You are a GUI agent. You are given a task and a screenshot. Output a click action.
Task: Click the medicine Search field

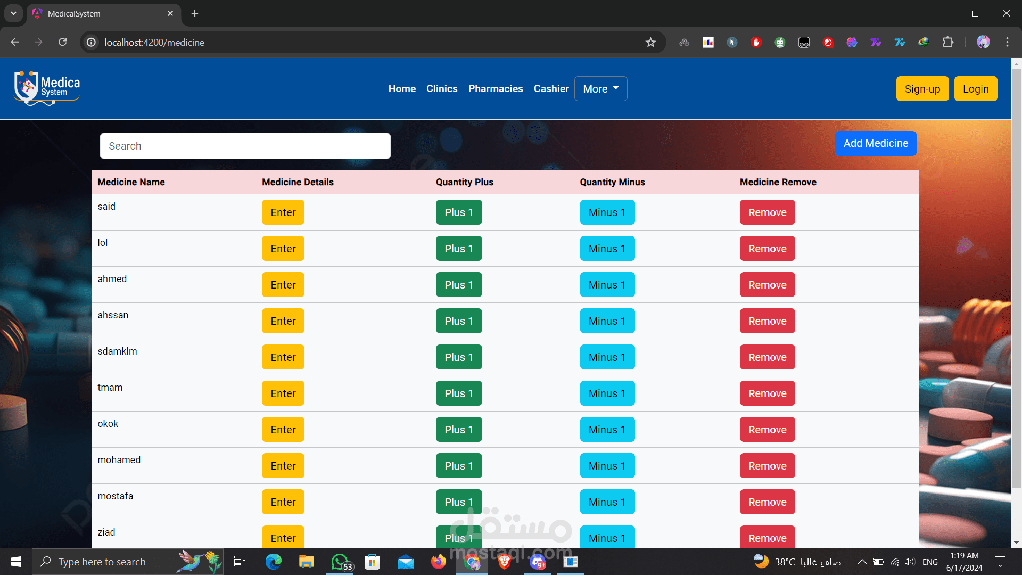tap(245, 146)
